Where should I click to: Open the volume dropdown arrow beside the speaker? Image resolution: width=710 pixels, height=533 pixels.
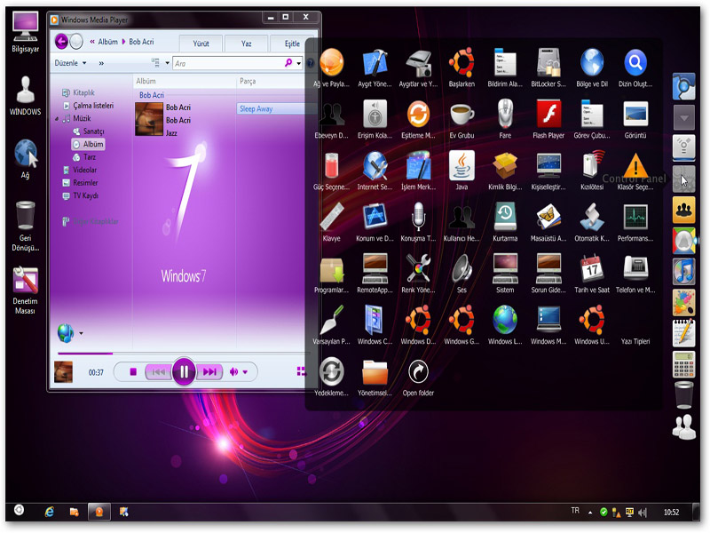coord(245,372)
